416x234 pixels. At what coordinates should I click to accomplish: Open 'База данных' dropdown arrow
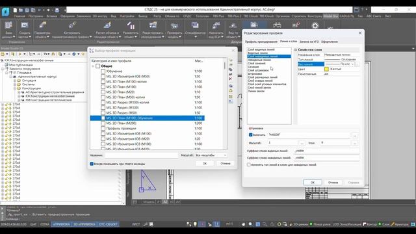click(14, 37)
